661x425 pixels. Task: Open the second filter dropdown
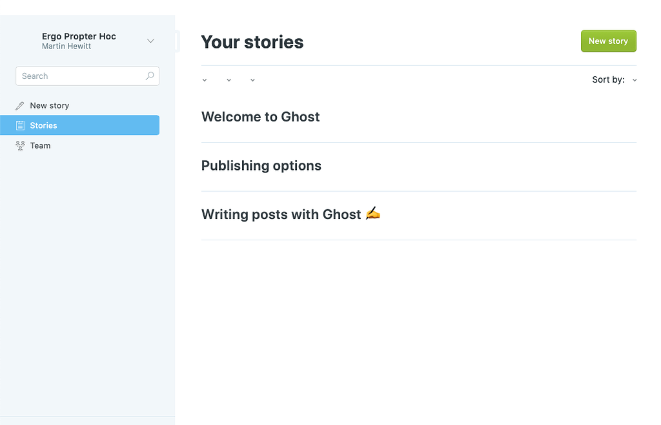(229, 79)
